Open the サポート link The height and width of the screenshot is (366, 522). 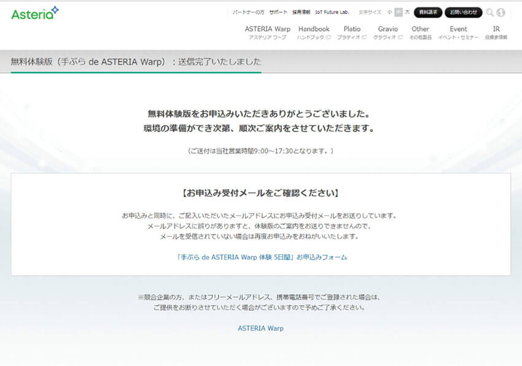278,12
